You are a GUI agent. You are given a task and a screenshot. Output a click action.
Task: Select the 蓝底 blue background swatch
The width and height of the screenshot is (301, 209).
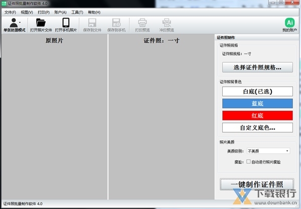coord(257,104)
